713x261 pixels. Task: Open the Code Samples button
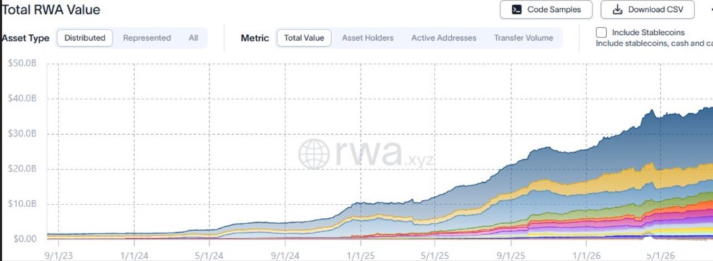pyautogui.click(x=546, y=9)
